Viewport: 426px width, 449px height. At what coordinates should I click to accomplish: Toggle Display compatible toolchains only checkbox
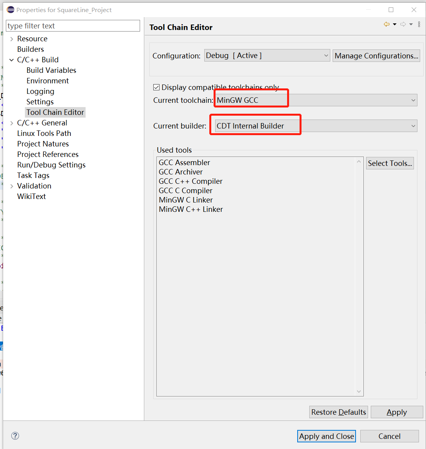coord(156,87)
